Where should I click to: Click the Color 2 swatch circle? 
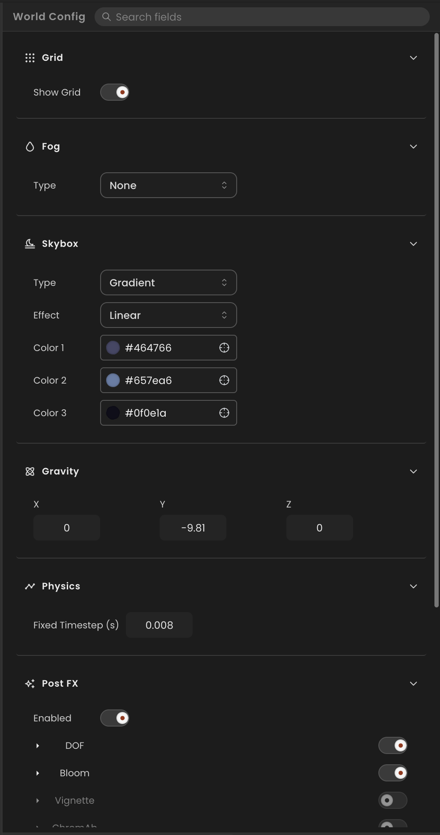pyautogui.click(x=113, y=380)
